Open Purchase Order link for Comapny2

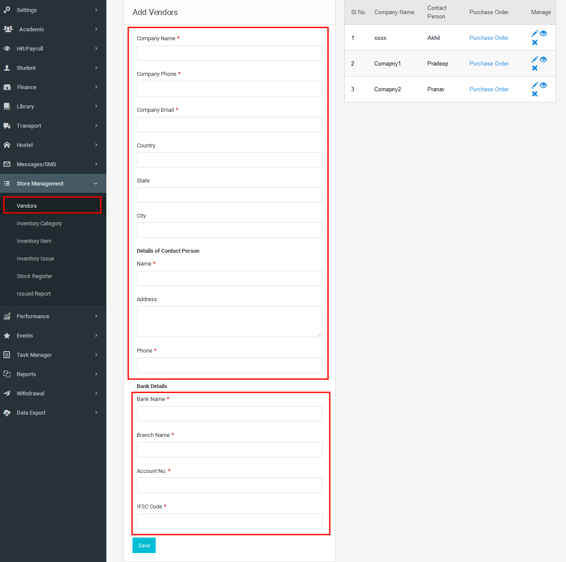click(x=489, y=89)
